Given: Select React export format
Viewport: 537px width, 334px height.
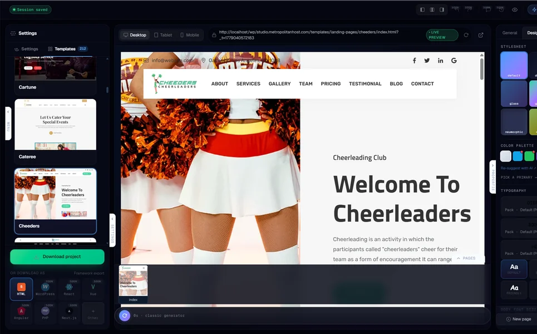Looking at the screenshot, I should (69, 289).
